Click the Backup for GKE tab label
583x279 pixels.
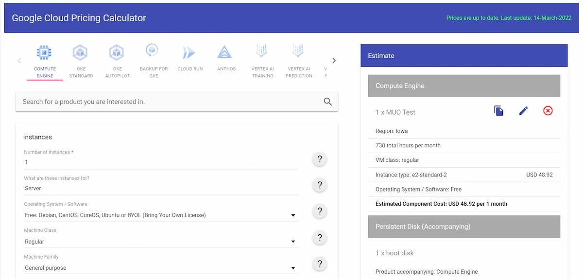tap(154, 72)
